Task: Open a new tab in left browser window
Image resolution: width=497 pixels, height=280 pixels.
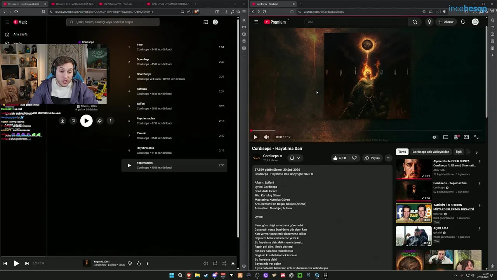Action: coord(195,4)
